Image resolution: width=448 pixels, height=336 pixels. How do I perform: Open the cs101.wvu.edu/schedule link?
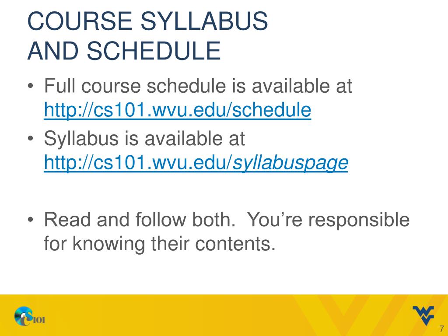178,110
